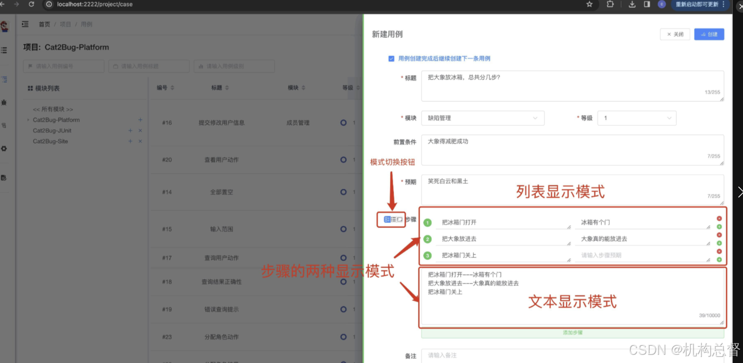The height and width of the screenshot is (363, 743).
Task: Go to 首页 in the breadcrumb
Action: (45, 24)
